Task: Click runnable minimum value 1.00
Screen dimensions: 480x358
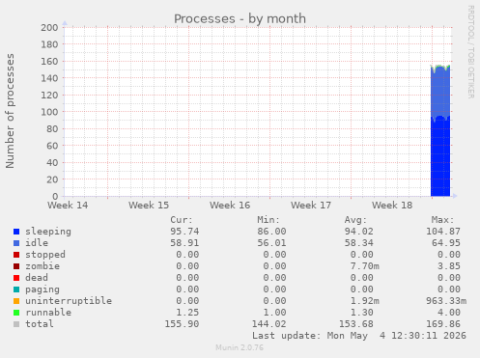Action: [274, 313]
